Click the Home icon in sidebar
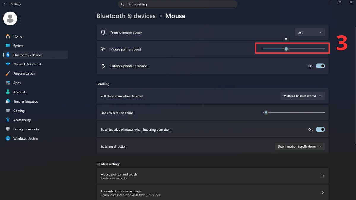 point(8,36)
